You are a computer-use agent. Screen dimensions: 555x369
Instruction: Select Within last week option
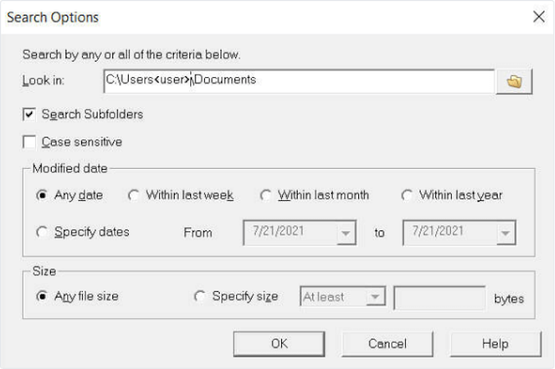point(134,195)
